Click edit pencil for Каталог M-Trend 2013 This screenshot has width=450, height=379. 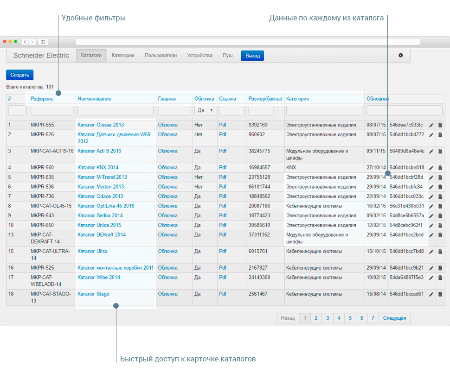click(431, 177)
